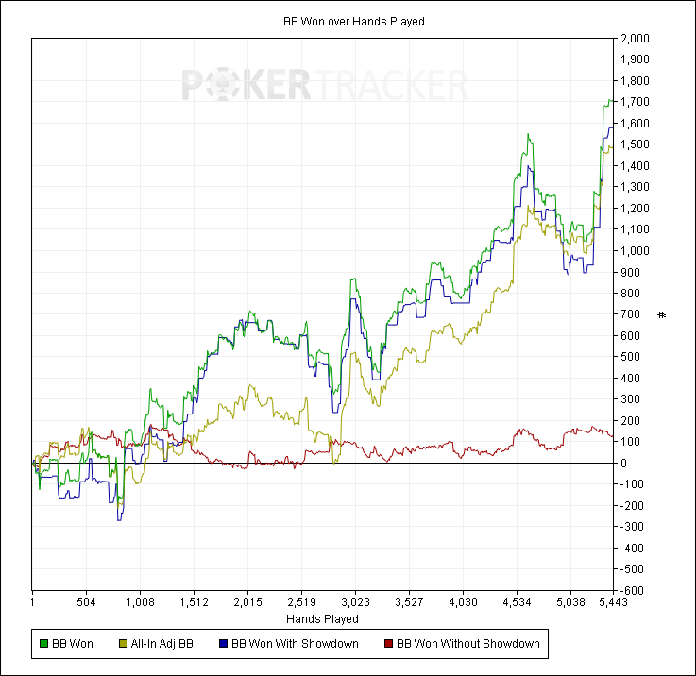The height and width of the screenshot is (676, 696).
Task: Click the 2,000 y-axis tick label
Action: click(636, 38)
